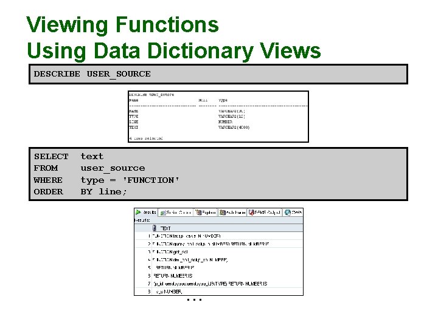The image size is (438, 328).
Task: Click the TEXT column header
Action: [x=228, y=228]
